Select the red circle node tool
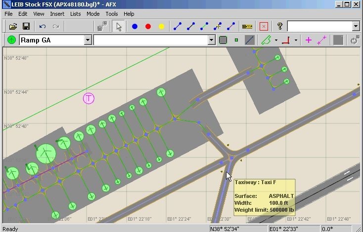 click(x=148, y=26)
